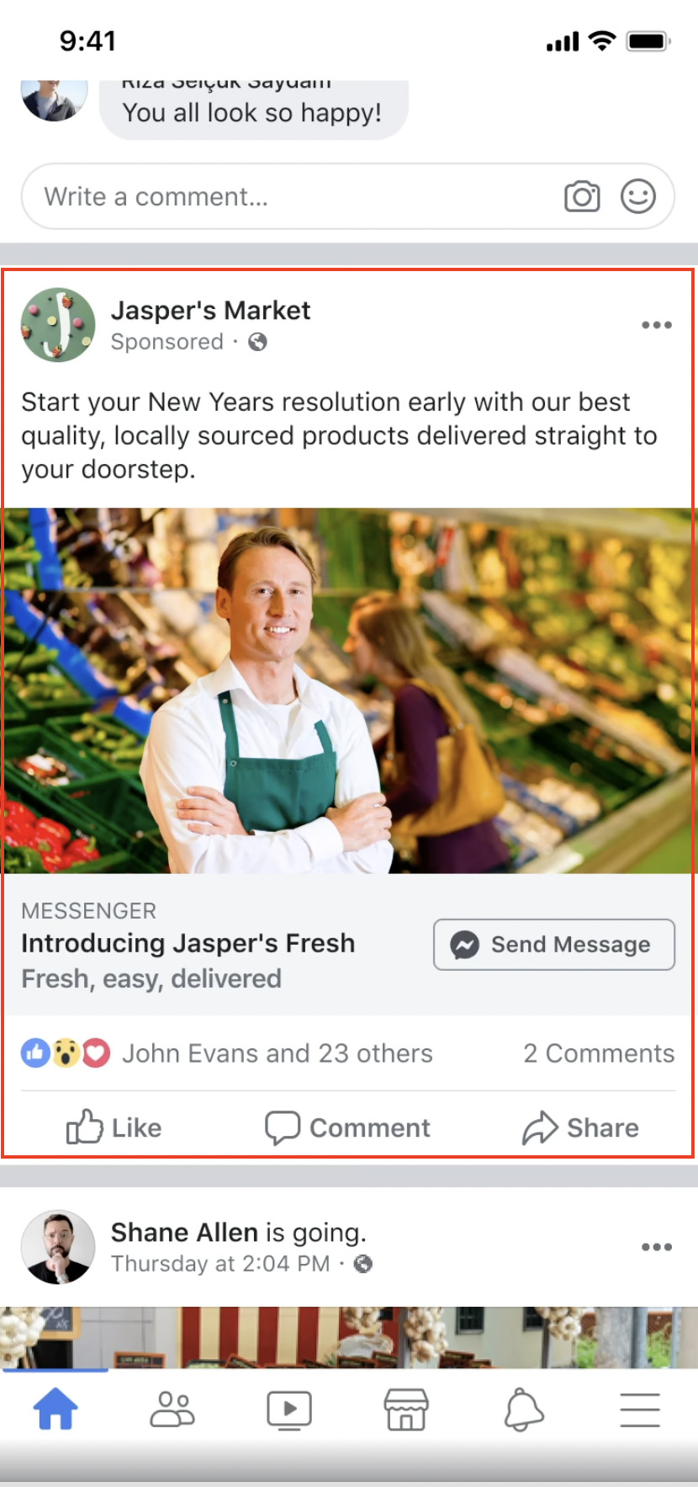Open the emoji picker smiley icon
698x1487 pixels.
tap(638, 196)
